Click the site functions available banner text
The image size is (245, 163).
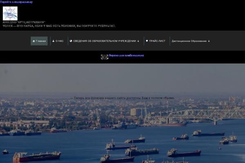(122, 98)
